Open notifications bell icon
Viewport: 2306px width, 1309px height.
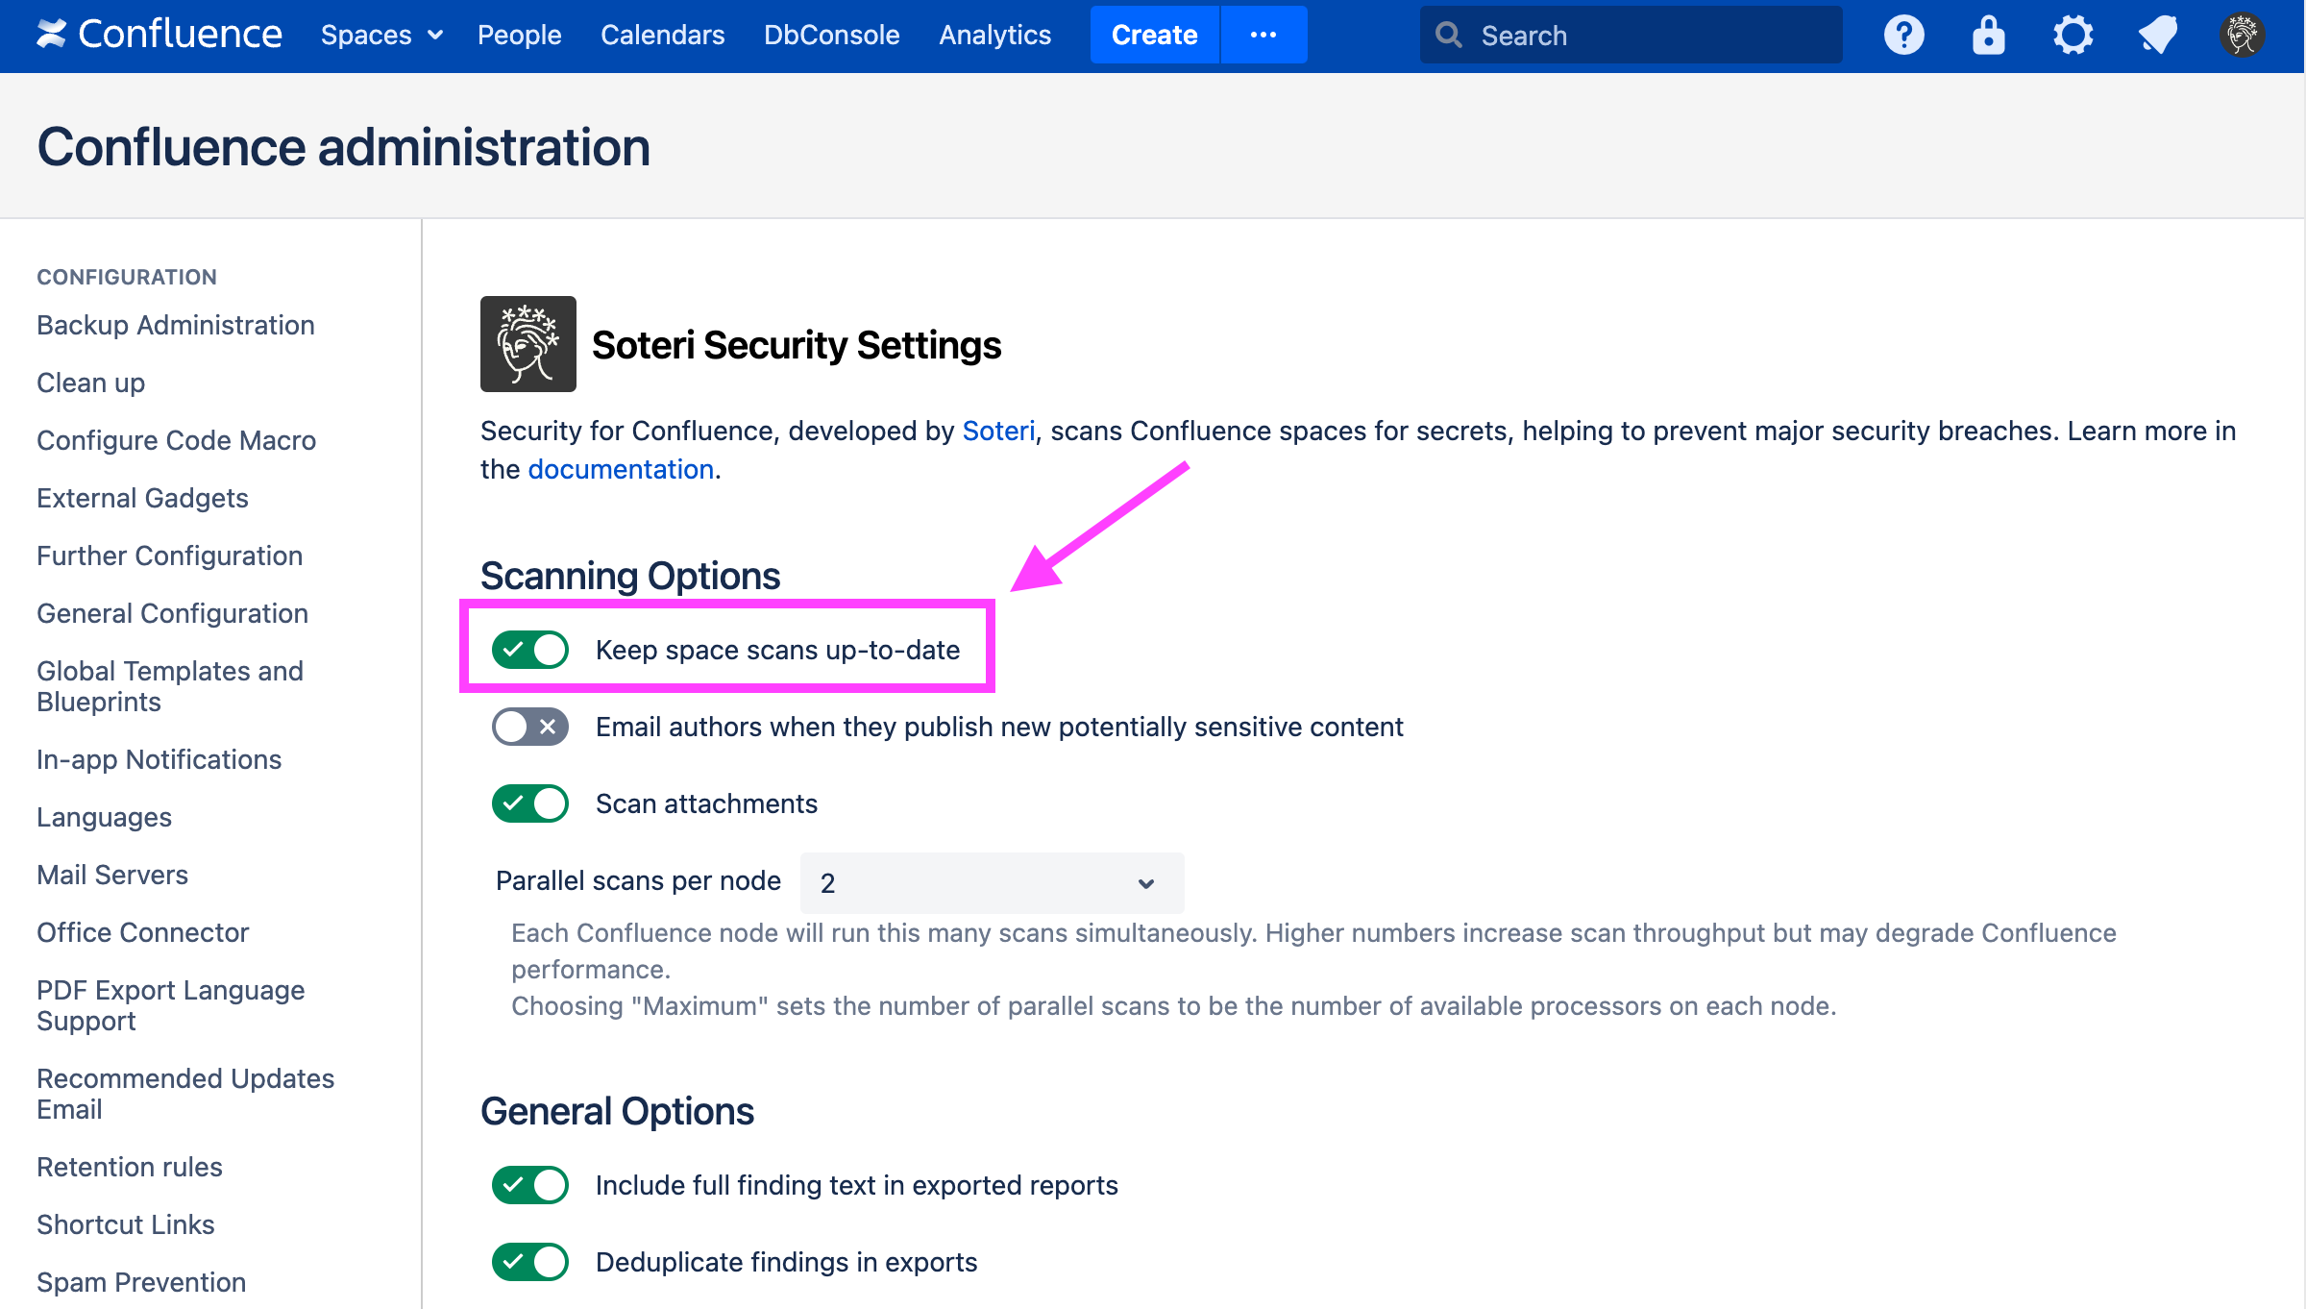[2157, 36]
